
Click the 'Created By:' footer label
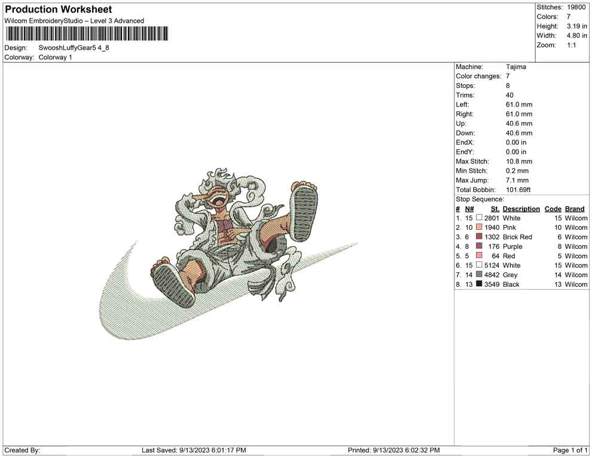point(22,450)
